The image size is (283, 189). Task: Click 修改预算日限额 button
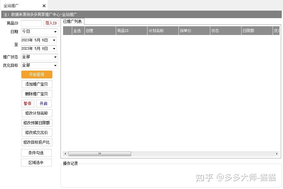point(37,123)
